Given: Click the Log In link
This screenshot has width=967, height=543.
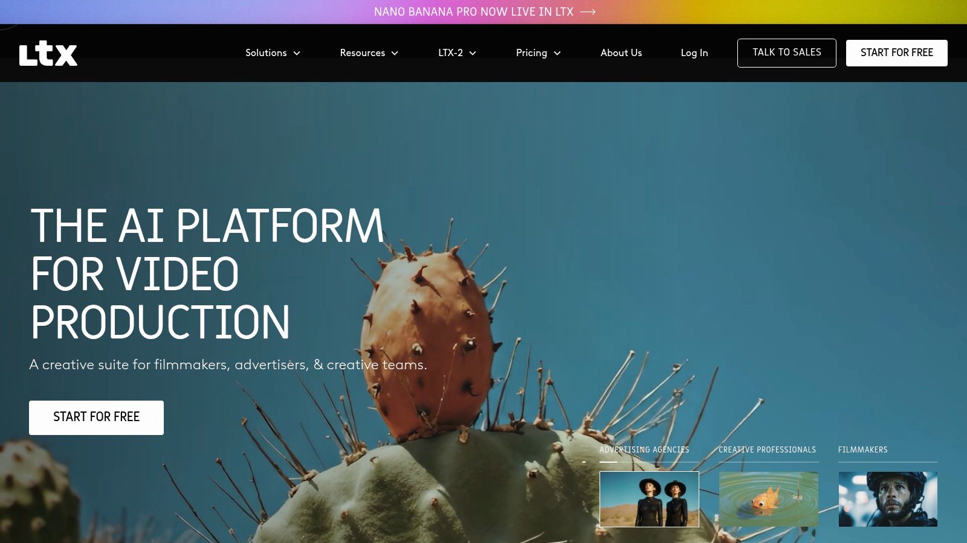Looking at the screenshot, I should pos(694,53).
